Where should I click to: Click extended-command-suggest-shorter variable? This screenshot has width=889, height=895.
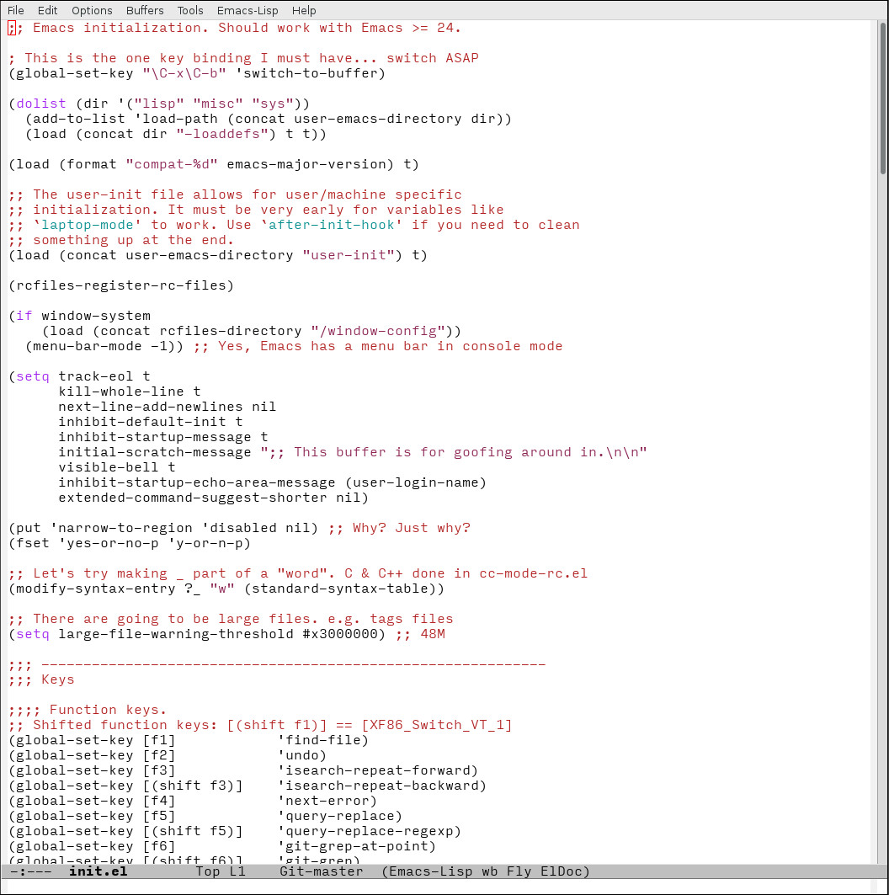coord(193,497)
